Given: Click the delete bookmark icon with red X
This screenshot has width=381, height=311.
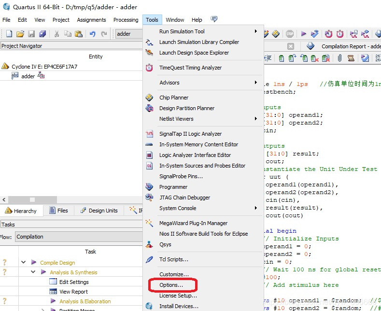Looking at the screenshot, I should tap(315, 58).
